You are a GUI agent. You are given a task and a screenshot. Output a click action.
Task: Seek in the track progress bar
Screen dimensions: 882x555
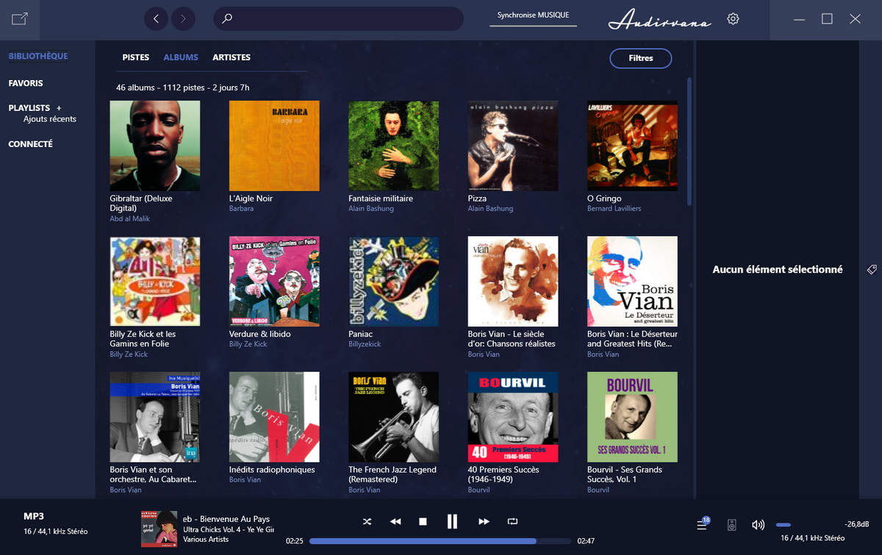pos(440,541)
